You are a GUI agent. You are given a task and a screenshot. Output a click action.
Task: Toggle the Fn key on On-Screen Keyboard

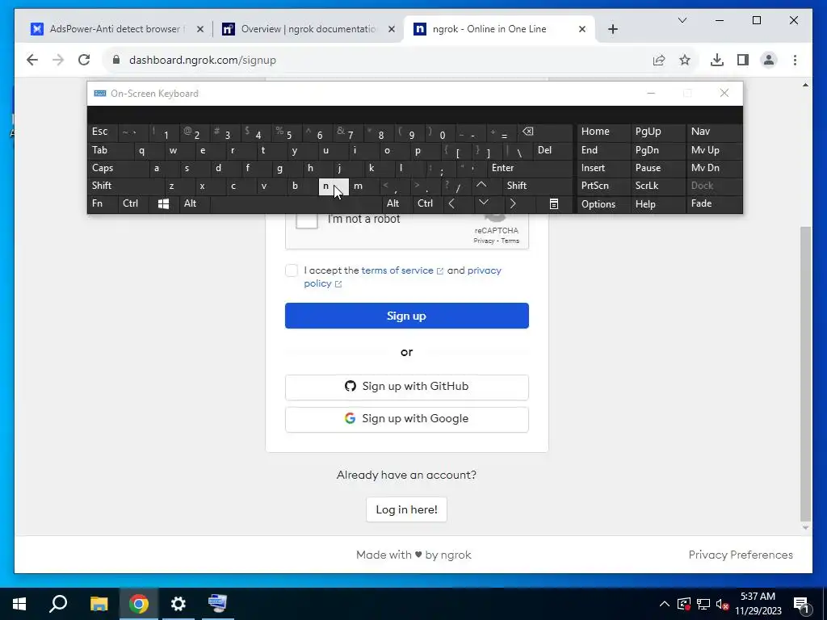click(x=103, y=203)
